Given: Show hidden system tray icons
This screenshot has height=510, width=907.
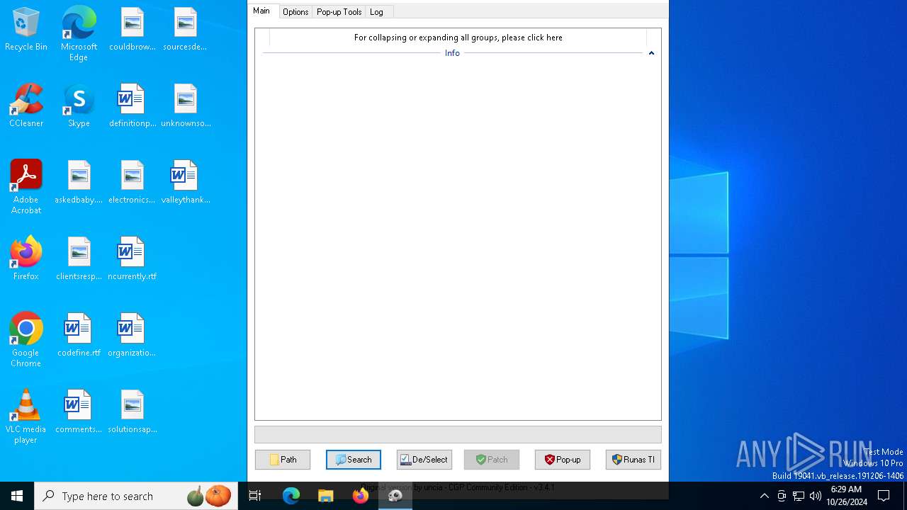Looking at the screenshot, I should click(x=764, y=496).
